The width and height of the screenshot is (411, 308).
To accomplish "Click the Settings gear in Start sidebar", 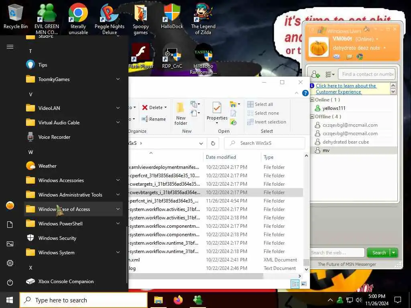I will tap(10, 263).
